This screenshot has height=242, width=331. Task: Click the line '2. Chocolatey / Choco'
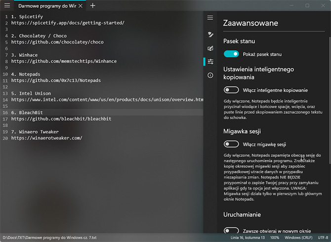pos(39,36)
